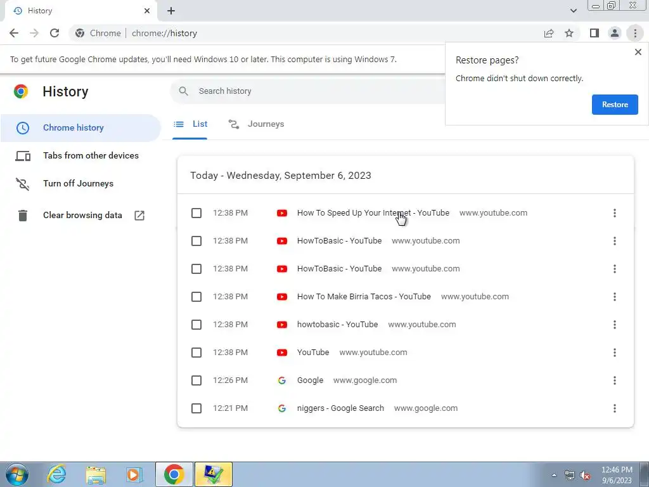Open more actions for the 12:21 PM entry
Image resolution: width=649 pixels, height=487 pixels.
[614, 408]
